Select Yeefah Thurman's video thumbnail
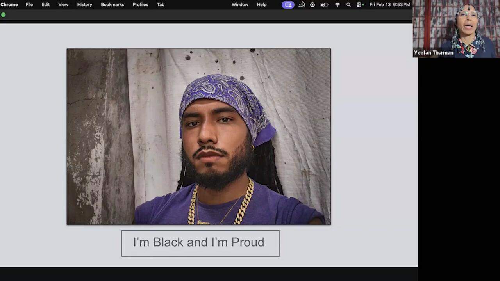Viewport: 500px width, 281px height. coord(456,29)
